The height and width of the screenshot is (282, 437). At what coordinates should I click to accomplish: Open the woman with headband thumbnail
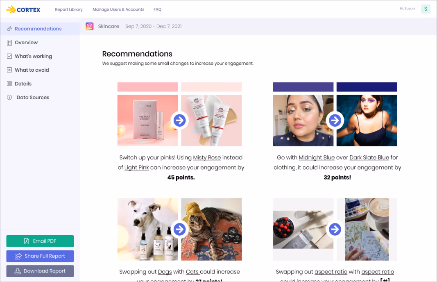303,121
